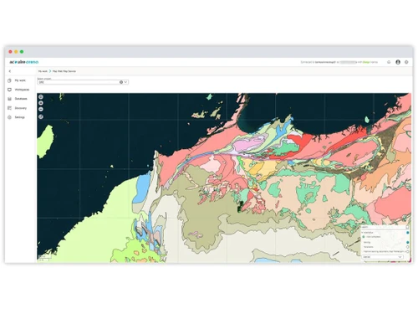Click the yellow macOS minimize button
This screenshot has height=314, width=418.
16,52
